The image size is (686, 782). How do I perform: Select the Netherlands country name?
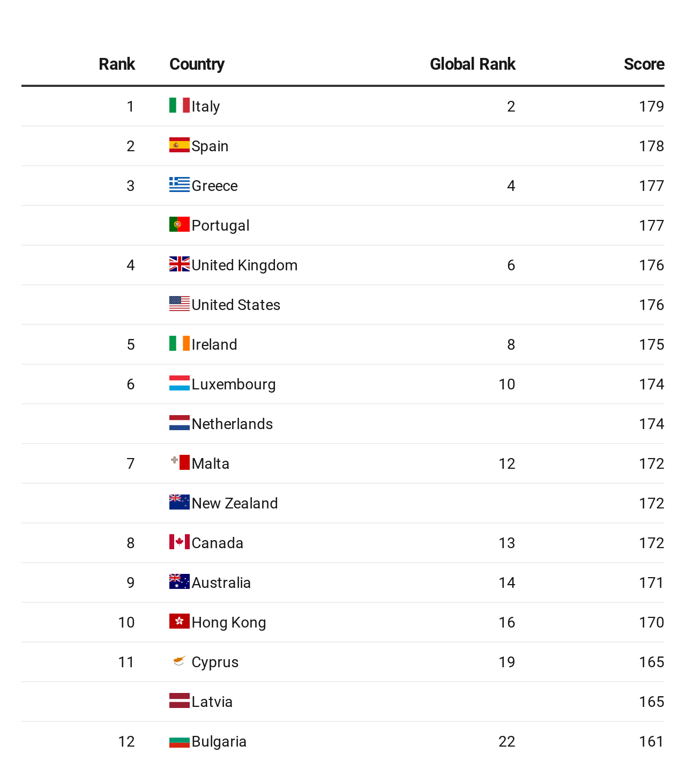point(232,424)
